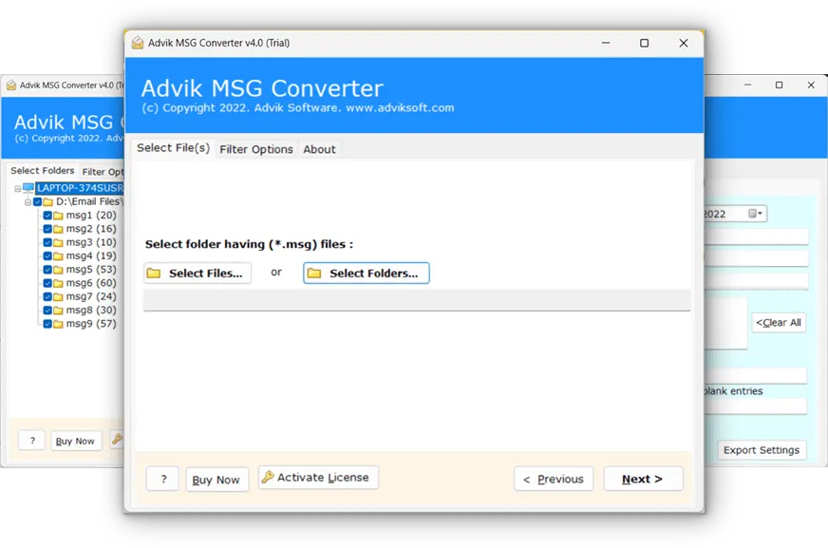Click the selected path field below Select Files

pyautogui.click(x=417, y=300)
